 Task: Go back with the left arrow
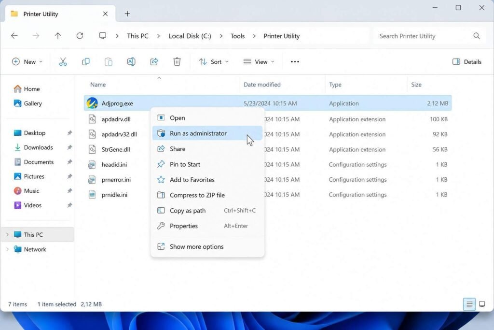tap(14, 36)
